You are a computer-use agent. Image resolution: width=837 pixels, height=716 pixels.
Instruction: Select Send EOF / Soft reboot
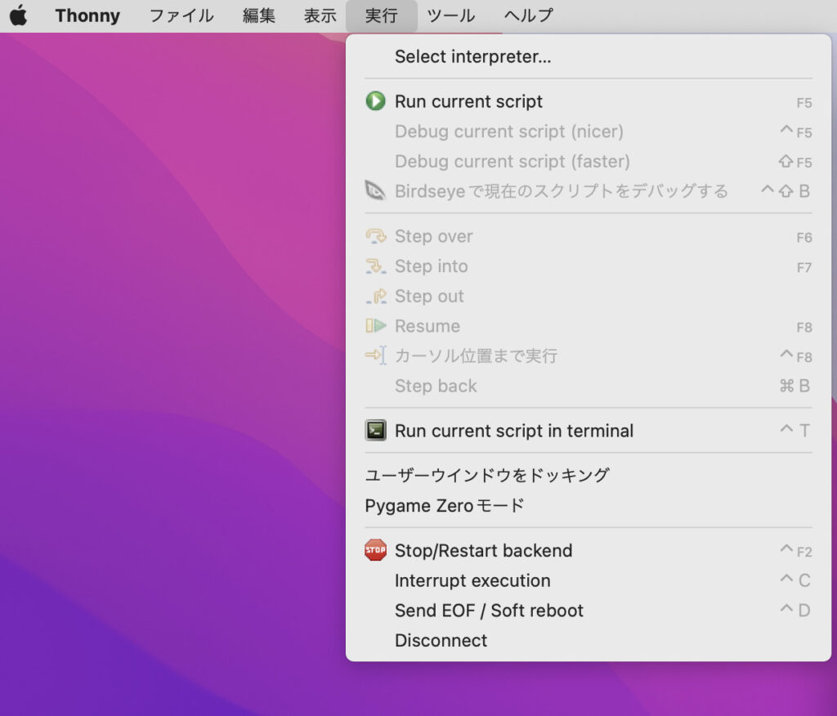pyautogui.click(x=589, y=611)
